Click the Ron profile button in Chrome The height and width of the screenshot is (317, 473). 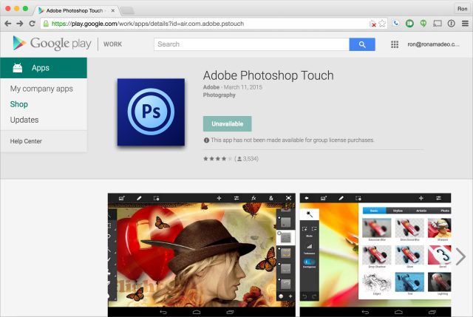coord(462,9)
